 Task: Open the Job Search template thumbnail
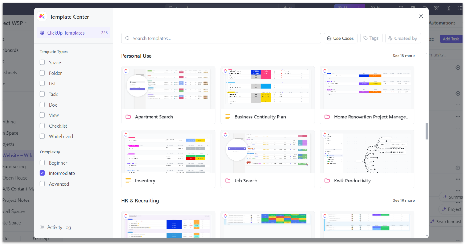pos(268,151)
